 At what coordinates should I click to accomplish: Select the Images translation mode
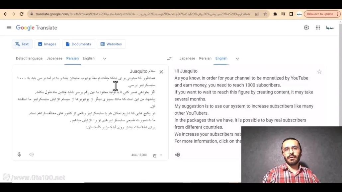tap(47, 44)
